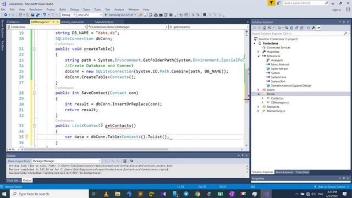Click the Refresh icon in Solution Explorer
352x198 pixels.
[291, 28]
